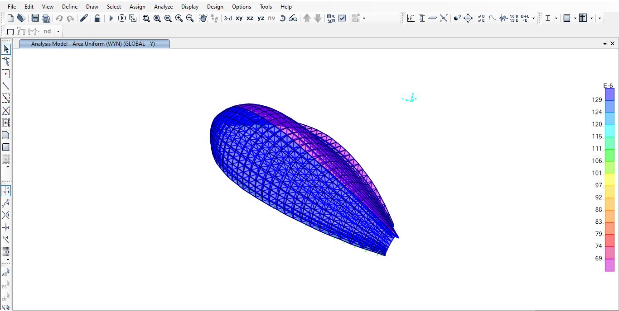Screen dimensions: 619x311
Task: Click the Show Frame Forces I-beam icon
Action: [422, 18]
